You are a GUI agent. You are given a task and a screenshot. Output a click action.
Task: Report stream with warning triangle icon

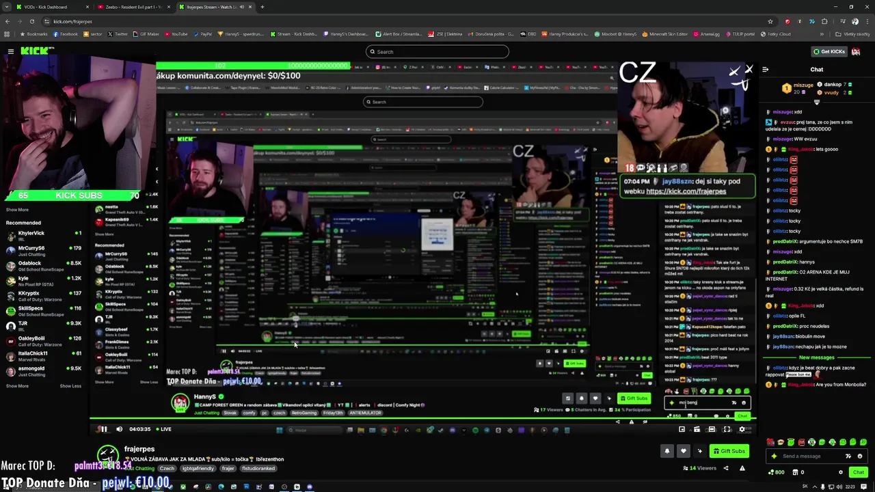pos(742,468)
